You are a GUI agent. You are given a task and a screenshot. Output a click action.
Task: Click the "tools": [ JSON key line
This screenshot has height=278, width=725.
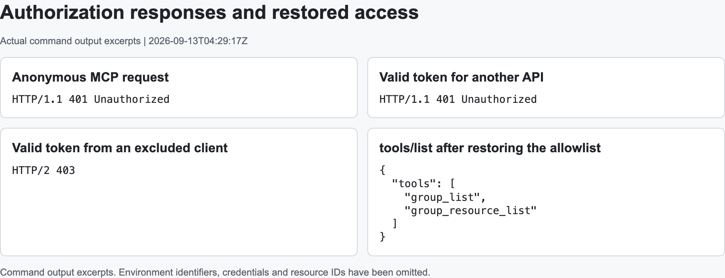pos(423,184)
